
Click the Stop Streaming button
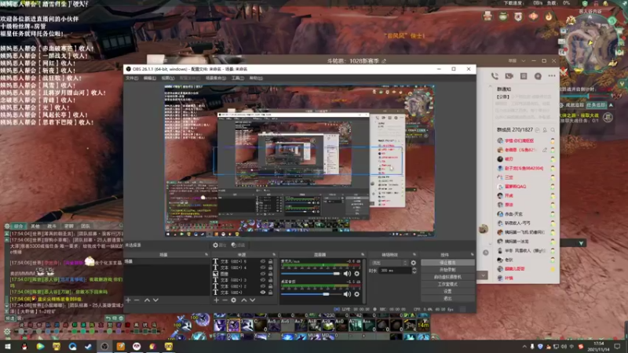447,263
